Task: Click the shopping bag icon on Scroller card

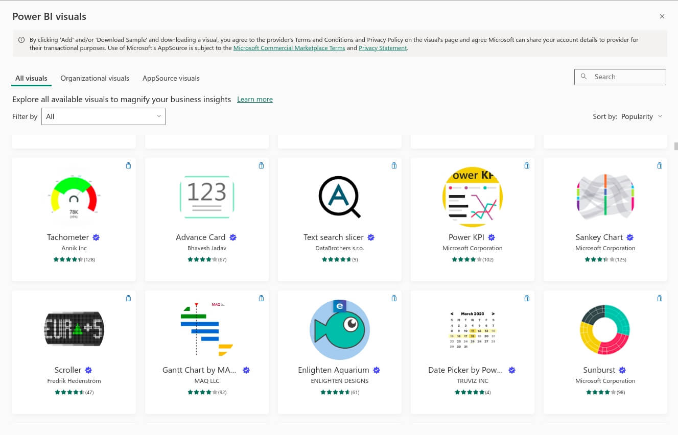Action: (x=128, y=298)
